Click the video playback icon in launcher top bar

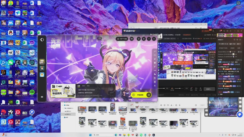pyautogui.click(x=100, y=38)
